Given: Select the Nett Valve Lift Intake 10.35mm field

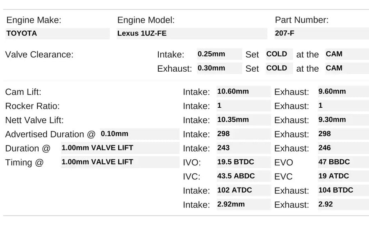Looking at the screenshot, I should pyautogui.click(x=244, y=120).
